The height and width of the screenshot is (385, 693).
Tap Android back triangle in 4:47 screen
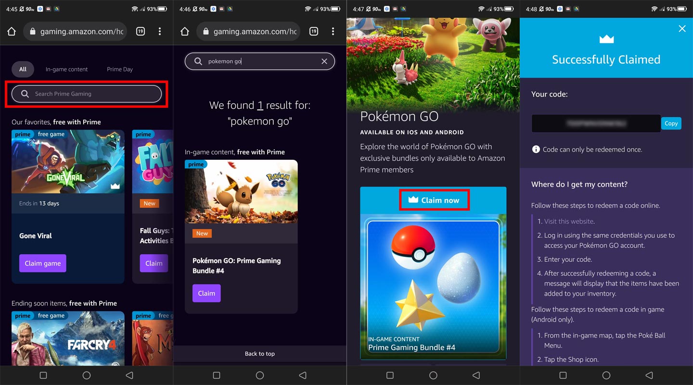click(476, 375)
